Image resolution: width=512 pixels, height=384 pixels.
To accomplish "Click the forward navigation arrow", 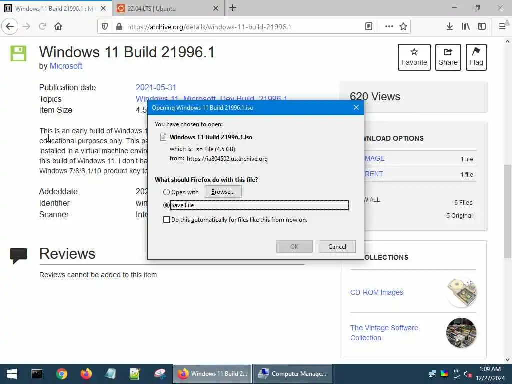I will tap(27, 26).
